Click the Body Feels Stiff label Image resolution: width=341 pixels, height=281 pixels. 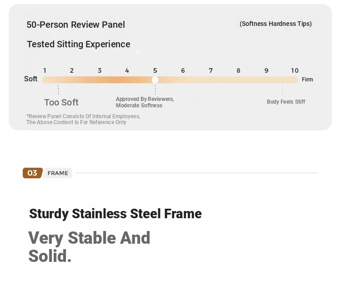(286, 101)
